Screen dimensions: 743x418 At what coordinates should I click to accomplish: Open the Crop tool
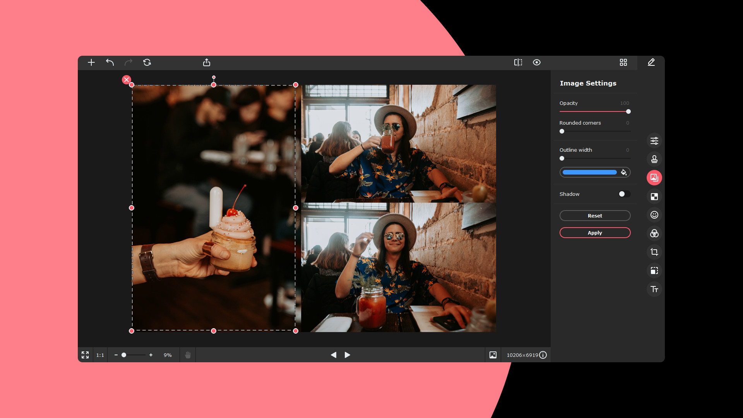(x=654, y=252)
